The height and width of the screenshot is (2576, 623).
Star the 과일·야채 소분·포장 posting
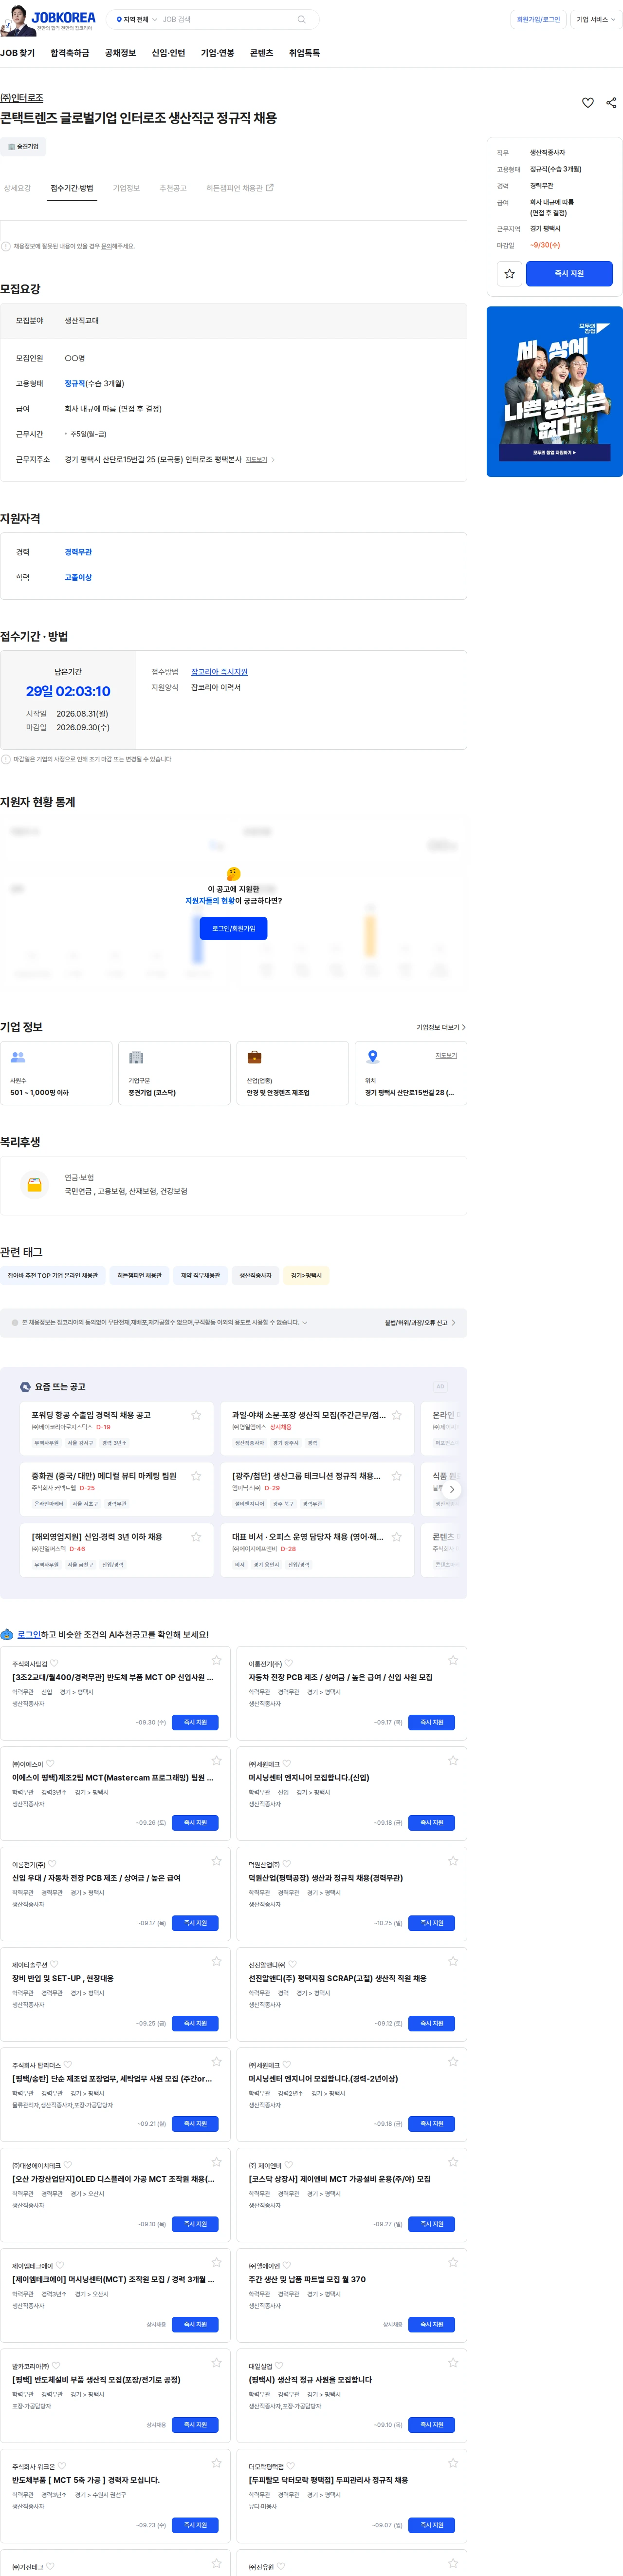point(396,1415)
